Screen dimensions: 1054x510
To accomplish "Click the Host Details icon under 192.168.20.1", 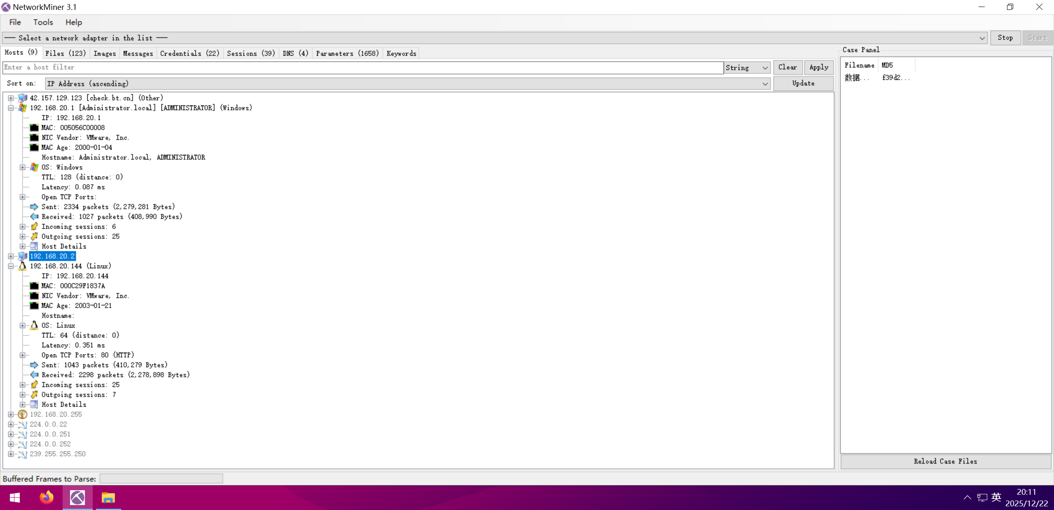I will [34, 246].
